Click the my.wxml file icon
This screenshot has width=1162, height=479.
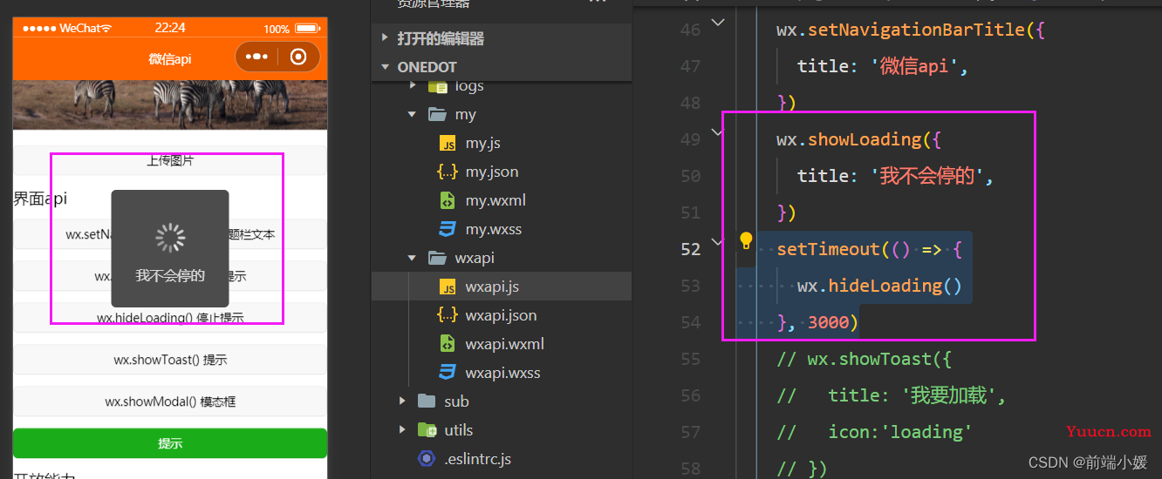(x=448, y=201)
